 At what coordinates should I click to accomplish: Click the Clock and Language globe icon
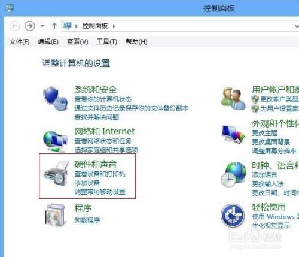233,174
